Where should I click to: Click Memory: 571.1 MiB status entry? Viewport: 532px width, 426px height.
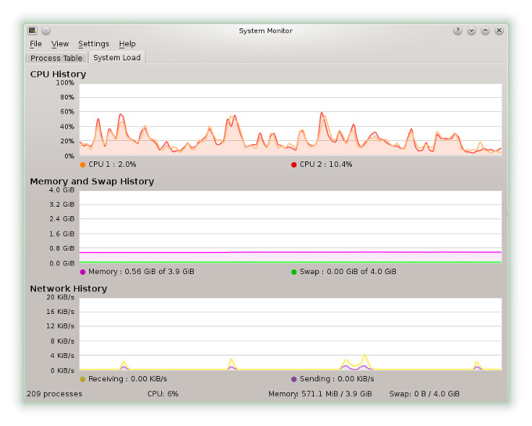320,394
